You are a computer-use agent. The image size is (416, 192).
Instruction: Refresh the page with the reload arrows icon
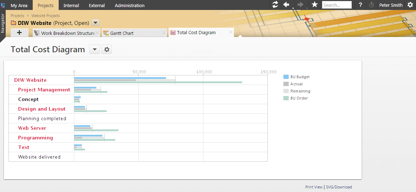point(276,5)
